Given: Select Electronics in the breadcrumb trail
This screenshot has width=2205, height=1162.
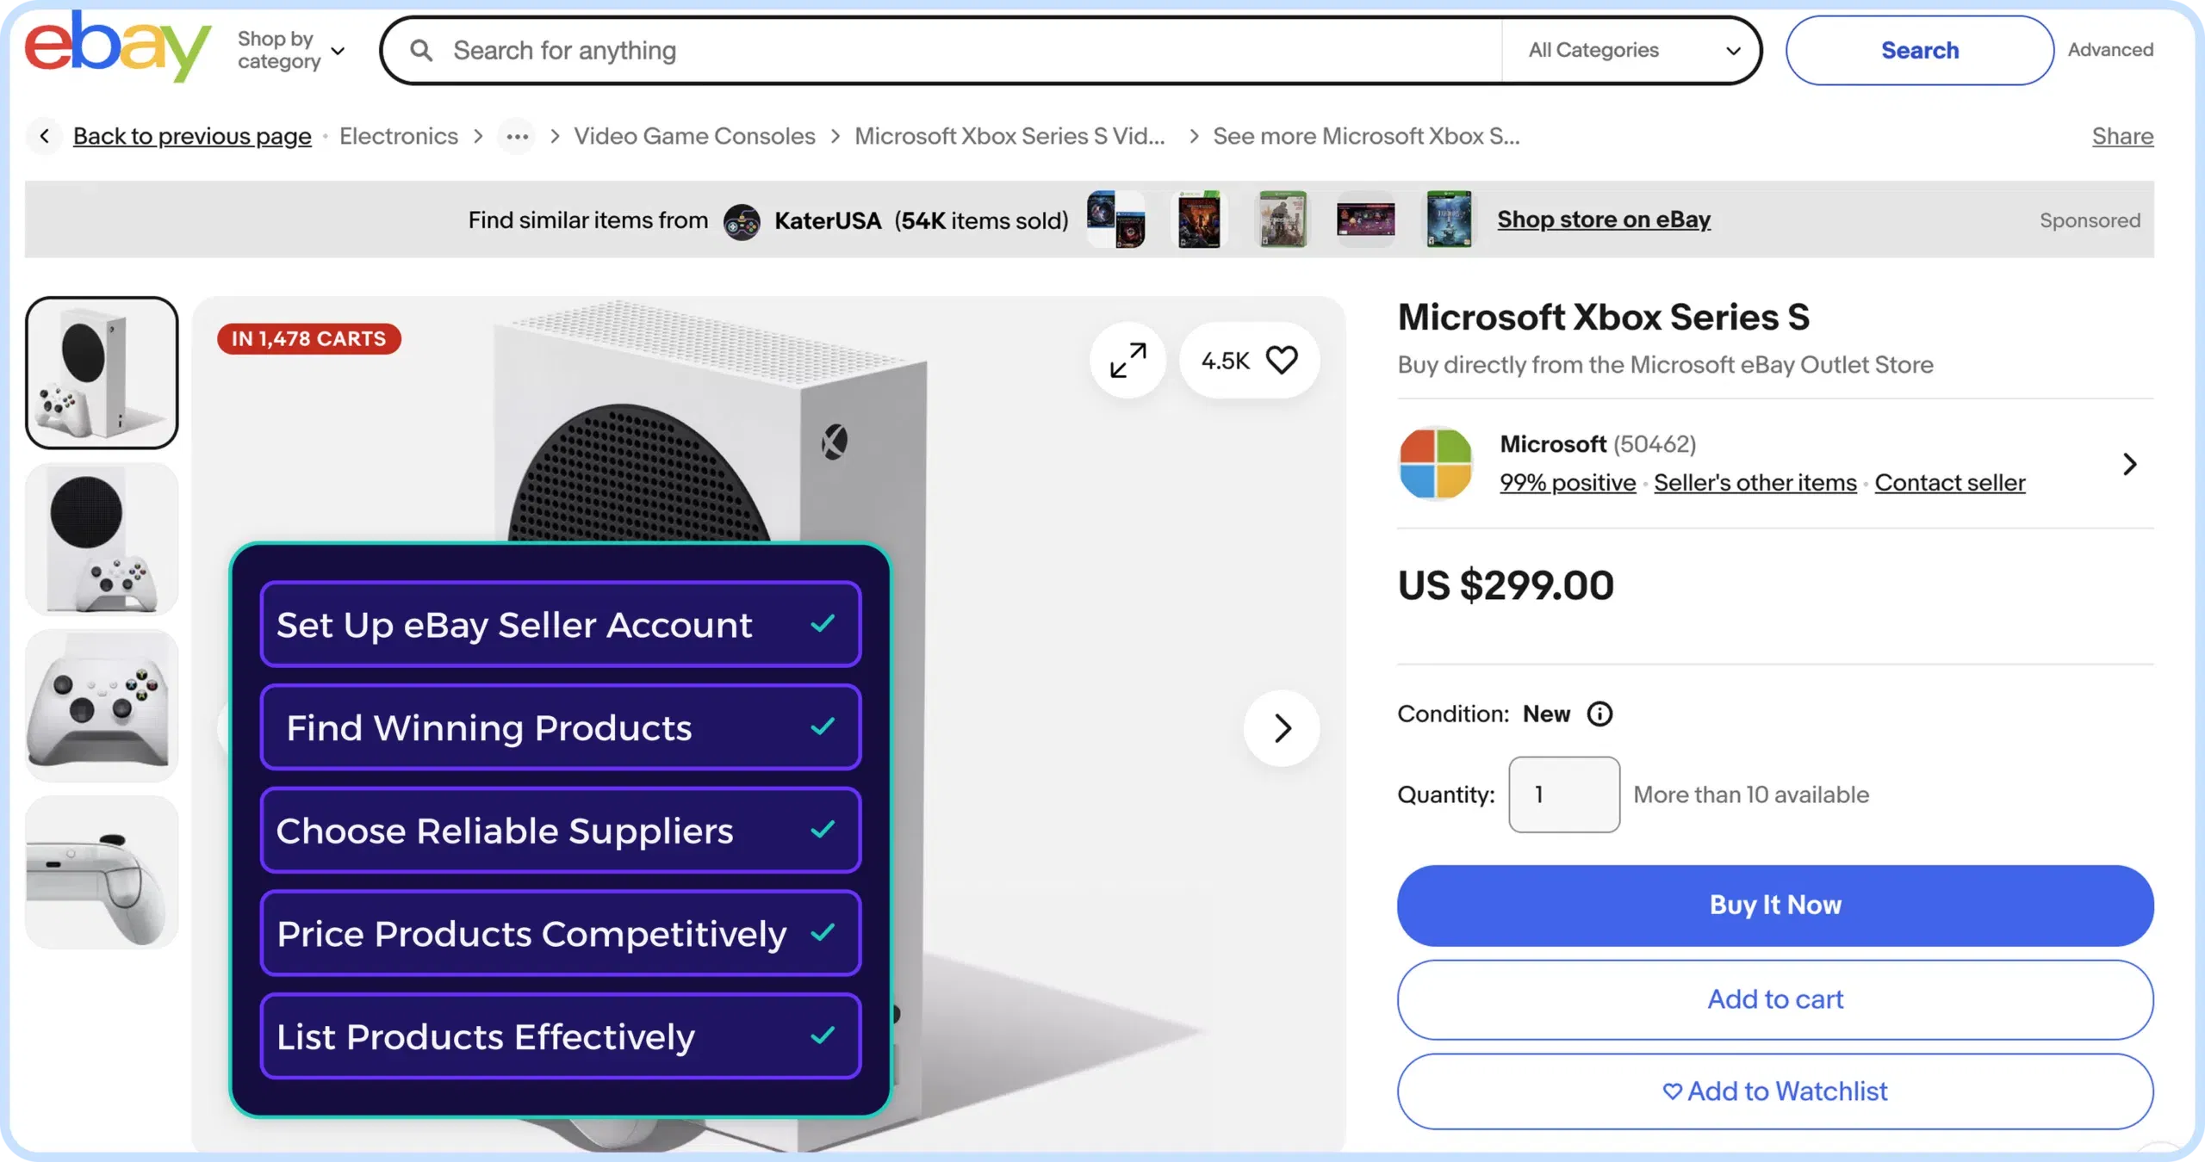Looking at the screenshot, I should click(398, 136).
